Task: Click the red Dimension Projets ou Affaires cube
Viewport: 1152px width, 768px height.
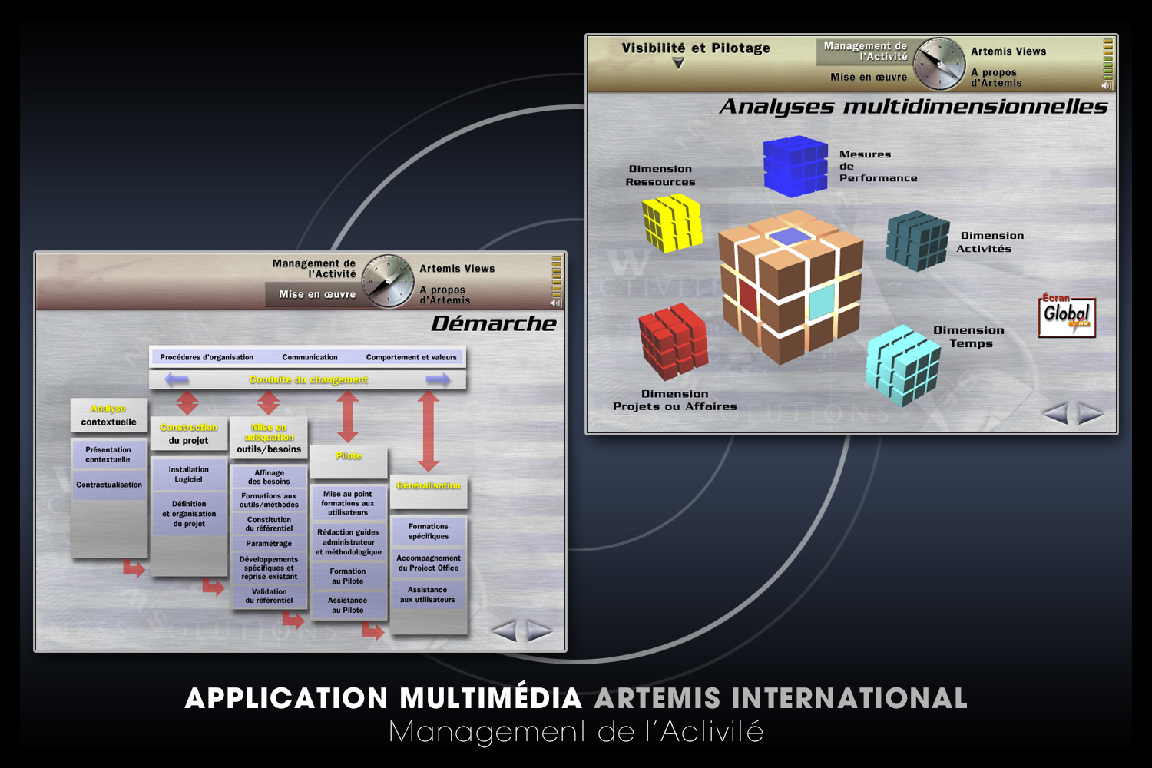Action: pyautogui.click(x=674, y=342)
